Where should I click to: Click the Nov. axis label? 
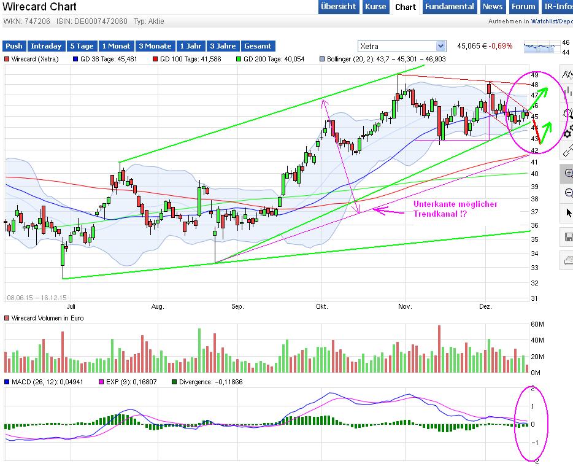(405, 306)
